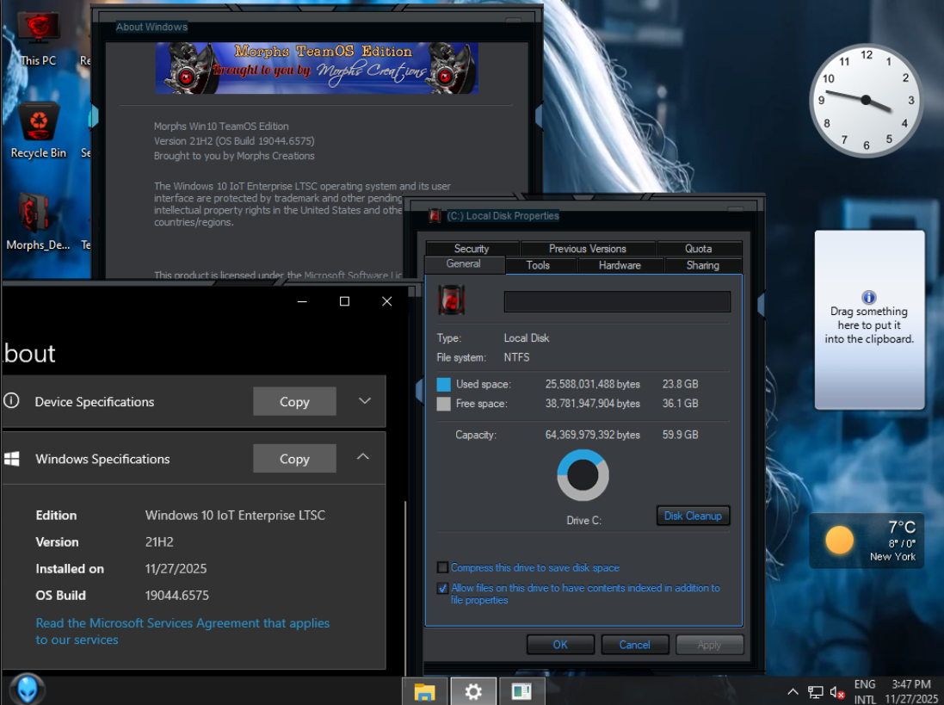This screenshot has height=705, width=944.
Task: Click the blue Used space color swatch
Action: pyautogui.click(x=444, y=384)
